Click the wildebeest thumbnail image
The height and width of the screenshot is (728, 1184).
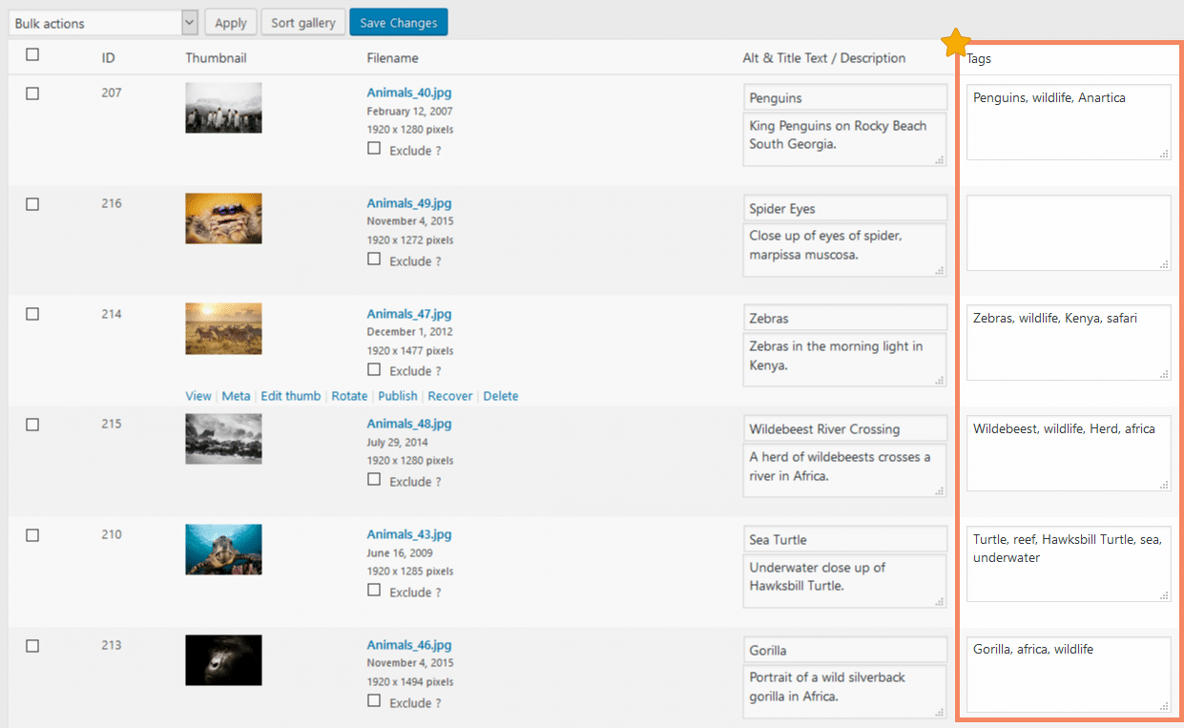pos(223,439)
